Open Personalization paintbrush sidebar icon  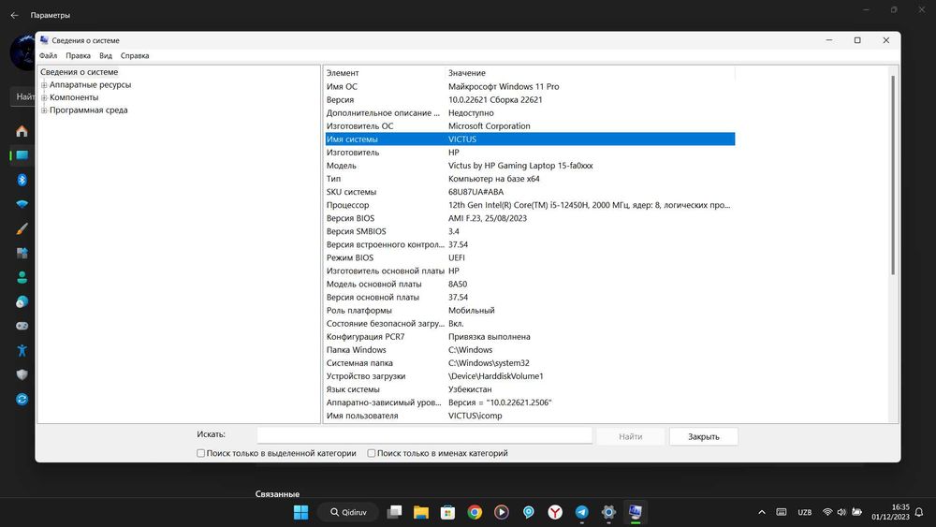click(x=22, y=228)
